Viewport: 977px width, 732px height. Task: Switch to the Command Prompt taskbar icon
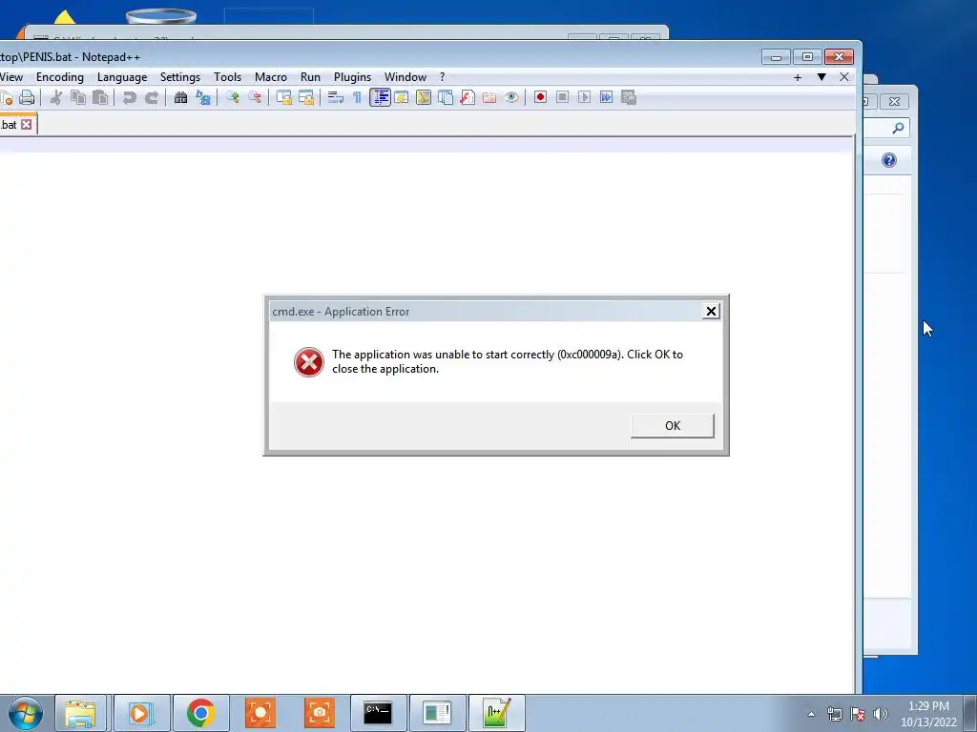(378, 713)
